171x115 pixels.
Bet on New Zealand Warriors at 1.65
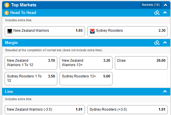point(45,31)
